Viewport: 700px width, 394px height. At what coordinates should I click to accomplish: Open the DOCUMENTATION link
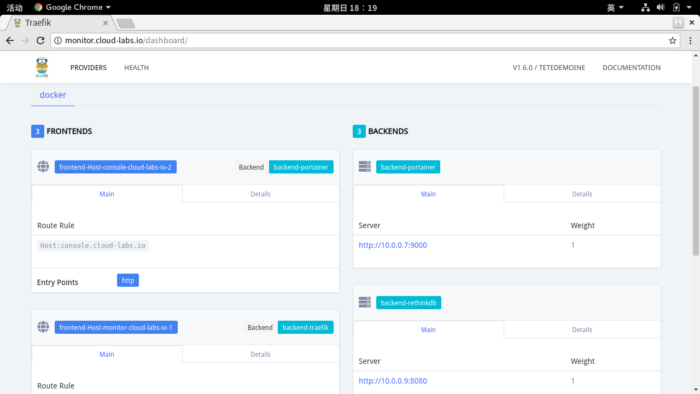(x=632, y=68)
